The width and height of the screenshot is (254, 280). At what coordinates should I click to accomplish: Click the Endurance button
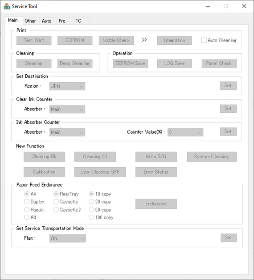pyautogui.click(x=156, y=204)
